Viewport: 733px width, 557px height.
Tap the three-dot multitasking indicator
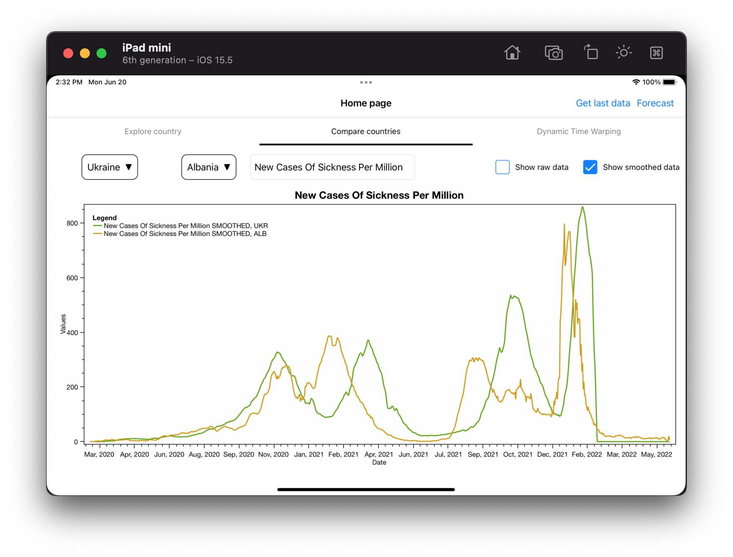[x=366, y=82]
